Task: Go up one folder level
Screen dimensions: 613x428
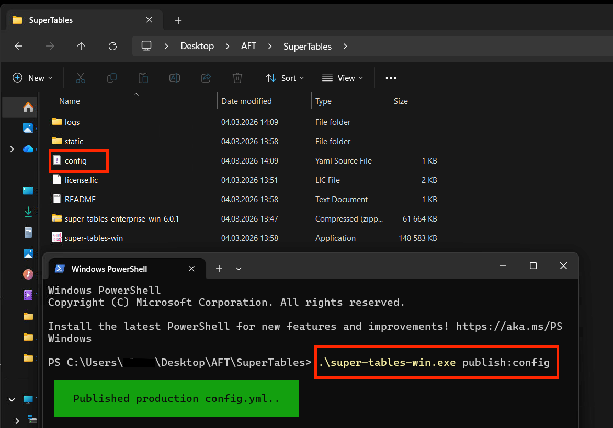Action: pyautogui.click(x=81, y=46)
